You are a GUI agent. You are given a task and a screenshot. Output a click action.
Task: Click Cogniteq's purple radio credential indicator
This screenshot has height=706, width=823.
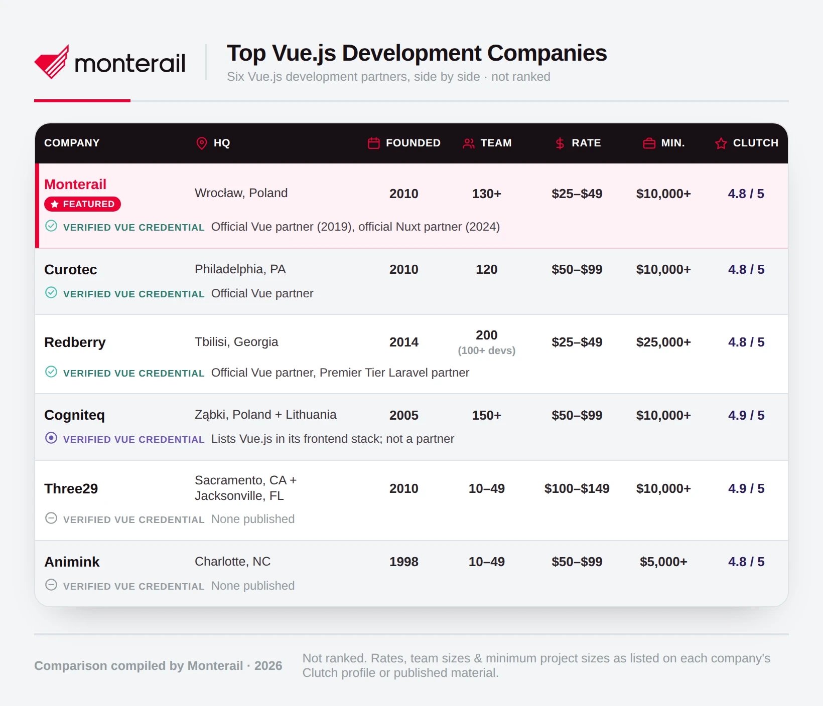(x=51, y=438)
